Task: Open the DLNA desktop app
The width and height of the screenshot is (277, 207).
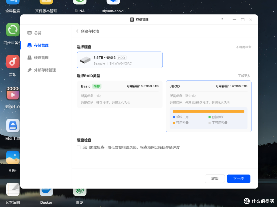Action: tap(80, 2)
